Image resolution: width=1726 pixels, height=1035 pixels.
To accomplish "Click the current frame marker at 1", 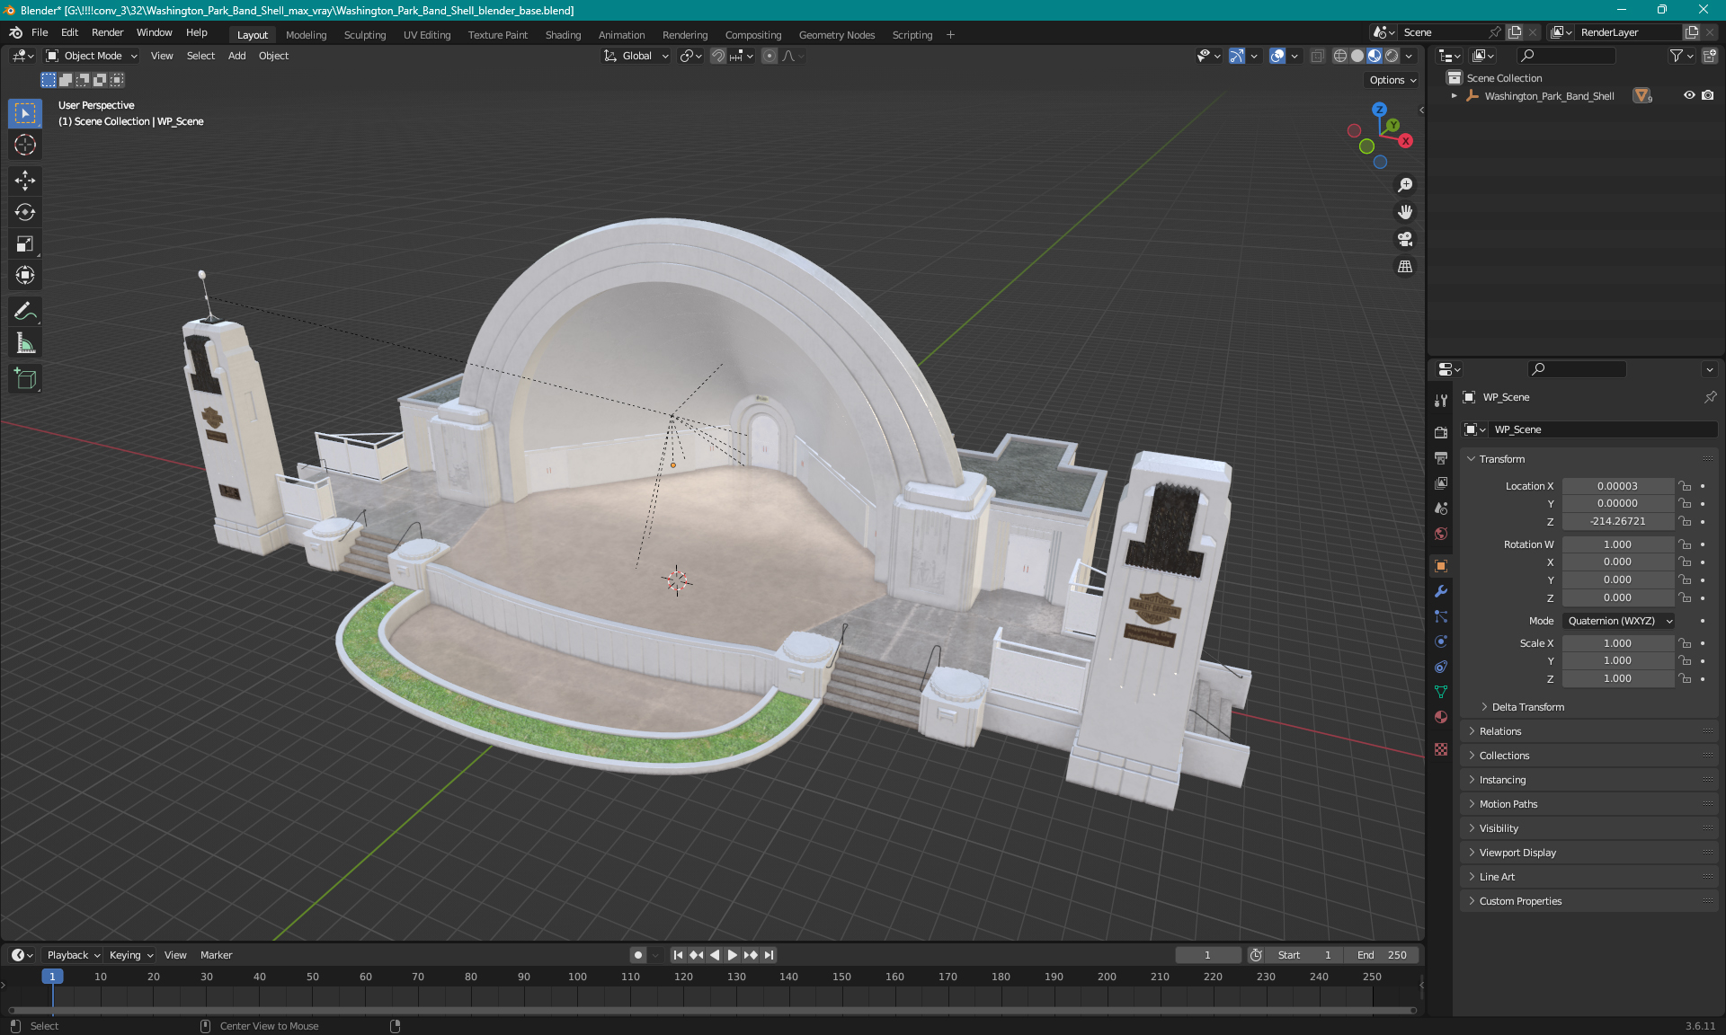I will tap(52, 977).
